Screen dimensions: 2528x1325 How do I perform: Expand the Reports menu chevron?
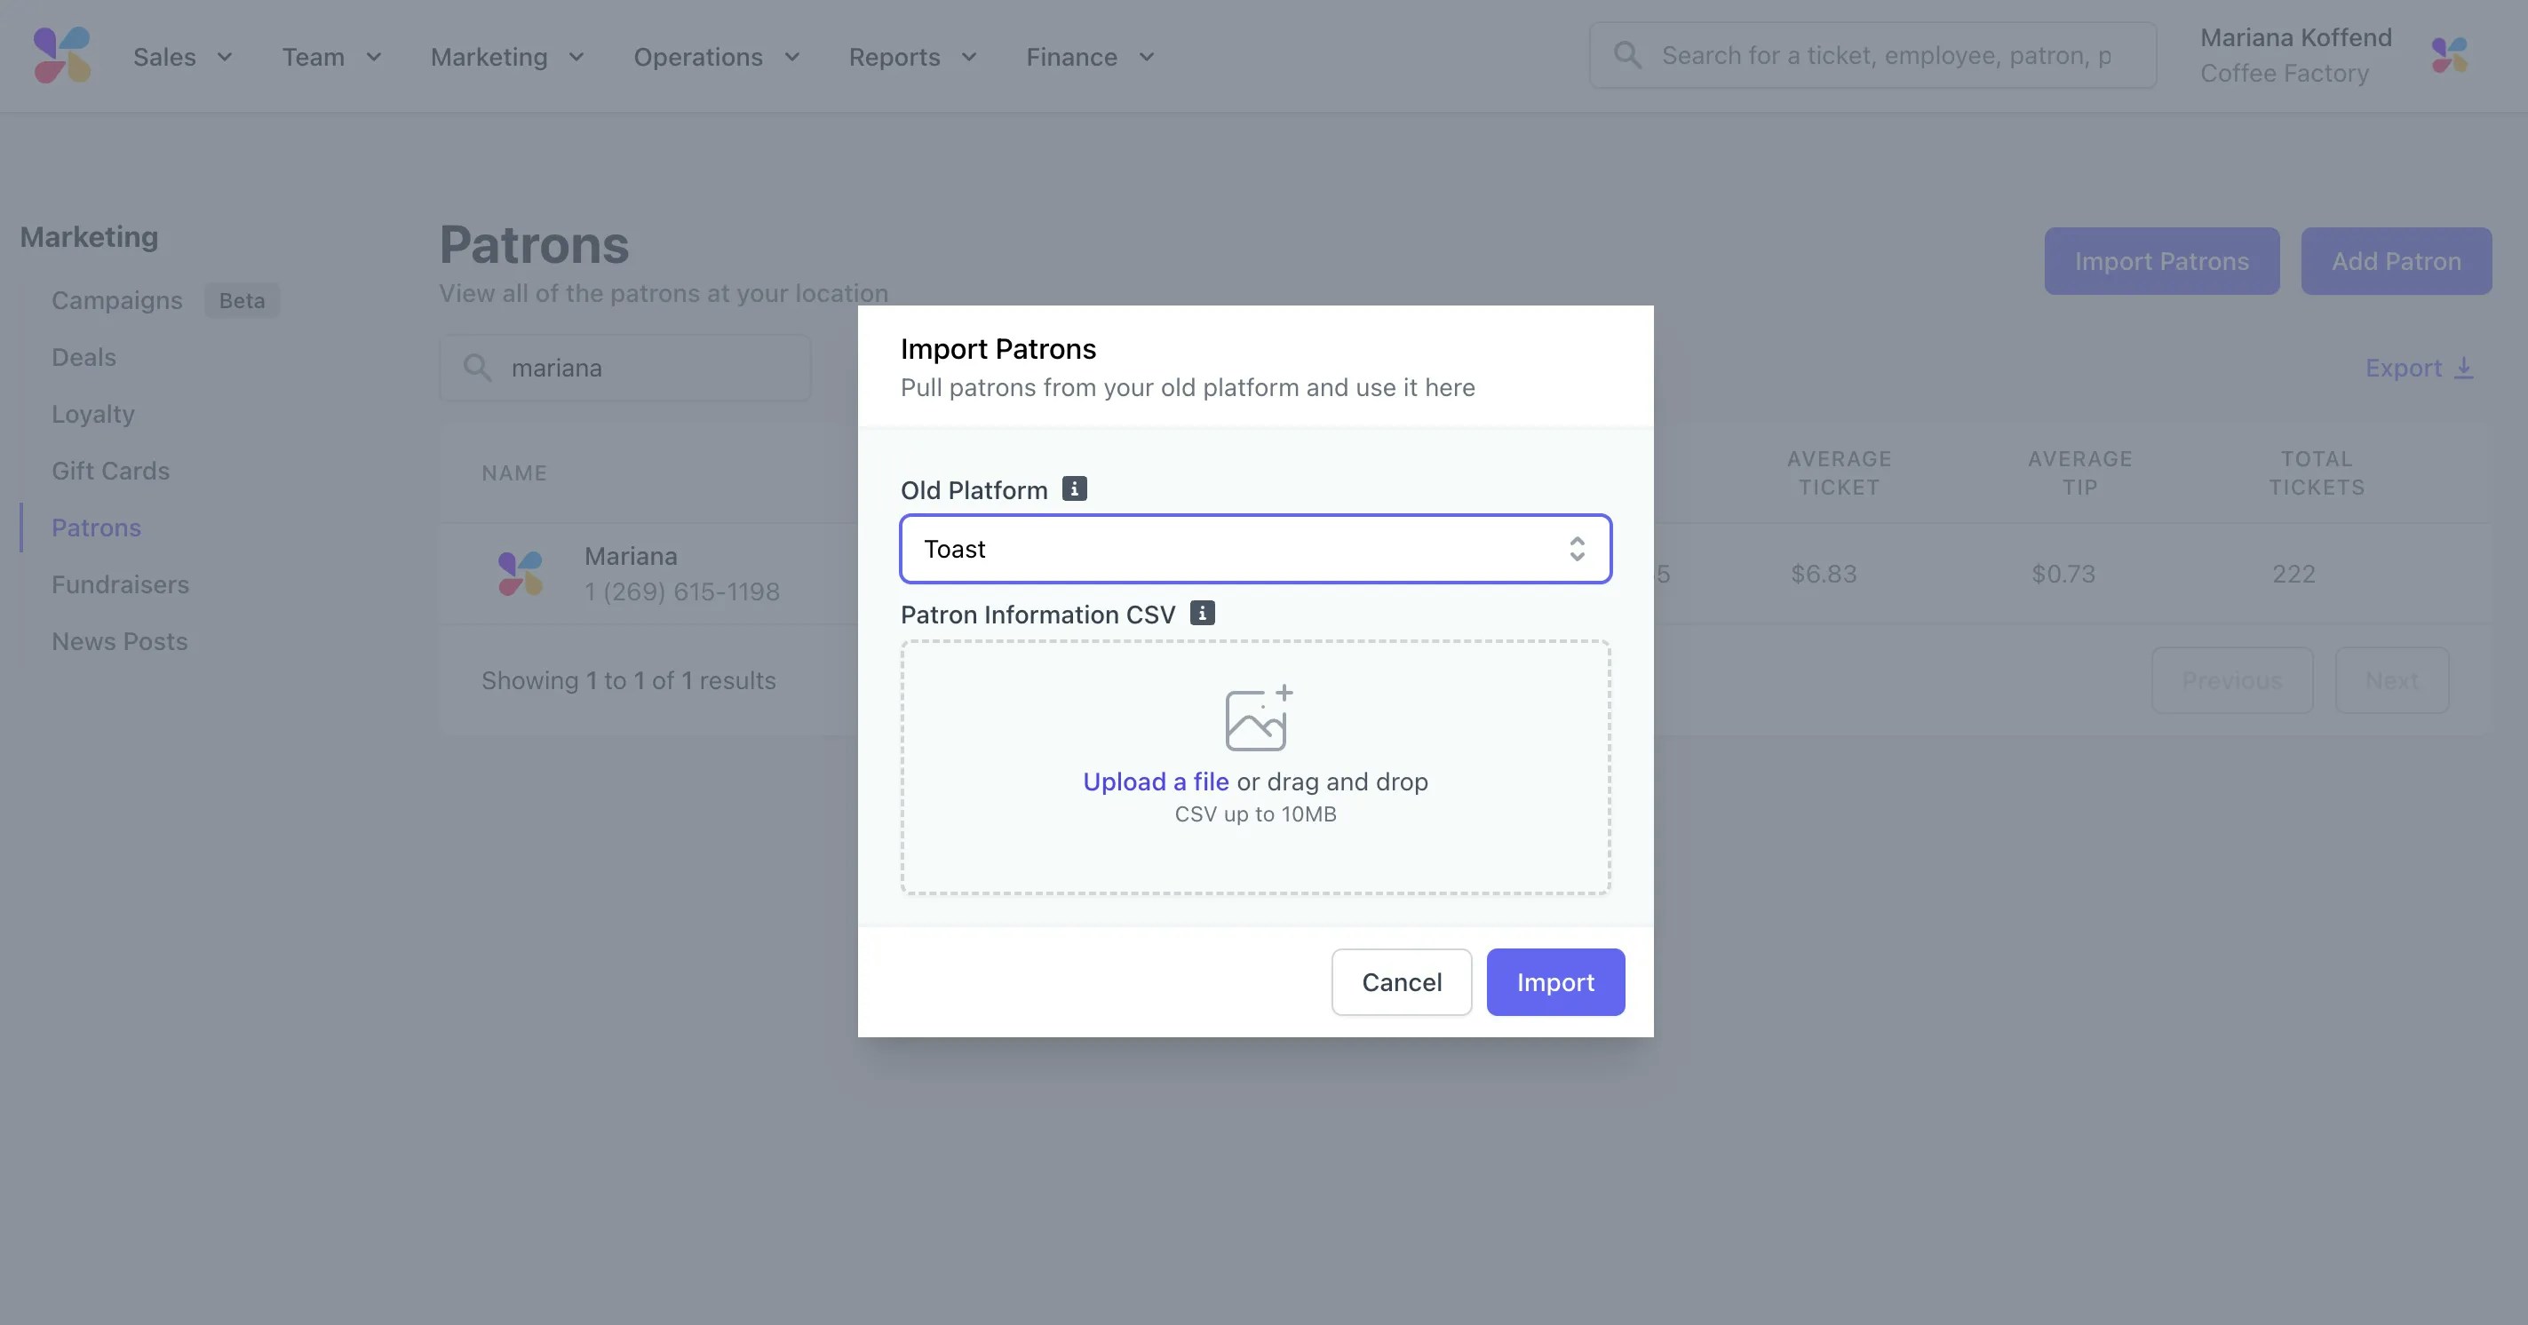pos(970,57)
